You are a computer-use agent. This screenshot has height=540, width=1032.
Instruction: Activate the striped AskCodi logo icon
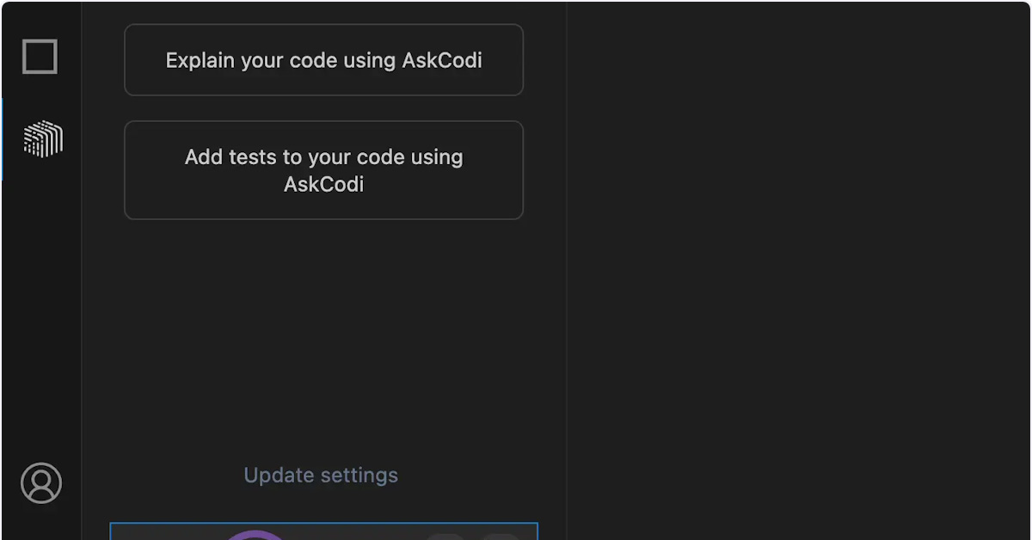pos(42,138)
